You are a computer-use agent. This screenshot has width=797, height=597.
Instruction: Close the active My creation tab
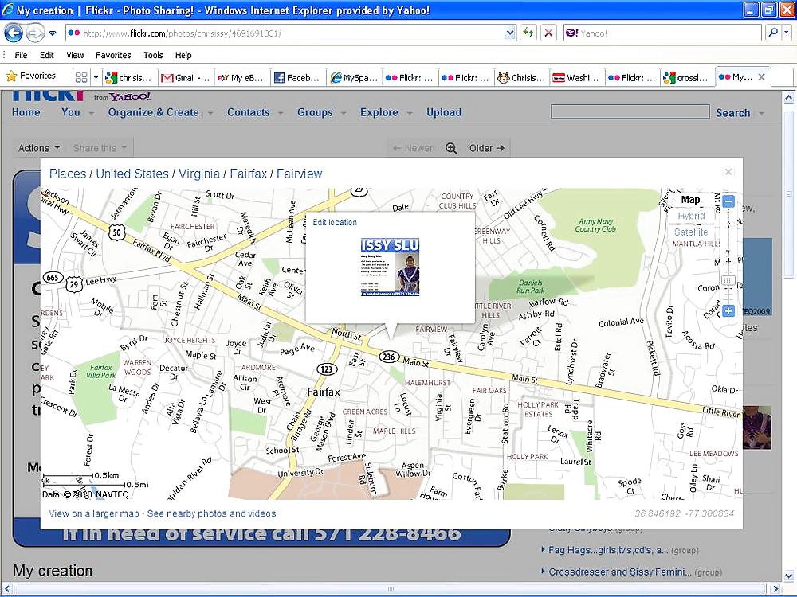pyautogui.click(x=761, y=76)
